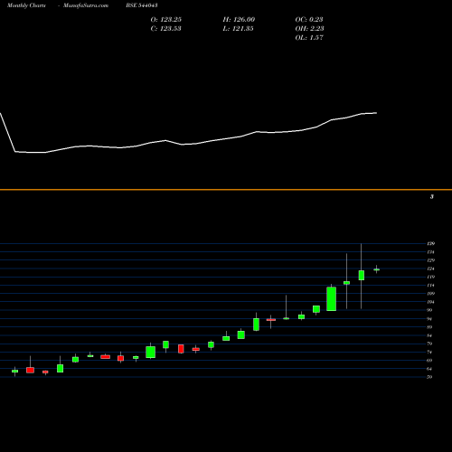Screen dimensions: 452x452
Task: Click the "59" price axis label
Action: [x=429, y=377]
